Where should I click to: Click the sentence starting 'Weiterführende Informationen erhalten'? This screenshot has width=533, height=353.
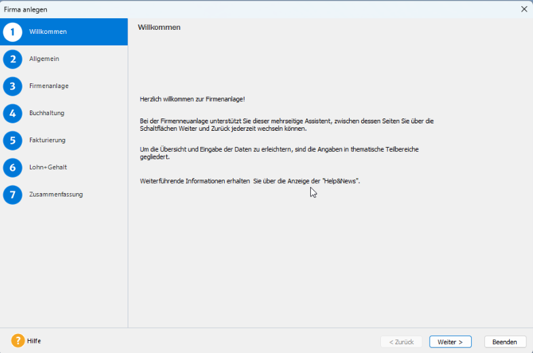click(x=250, y=181)
